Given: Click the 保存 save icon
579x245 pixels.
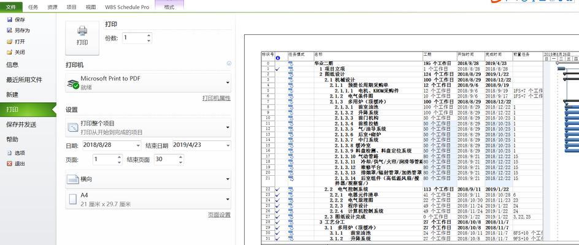Looking at the screenshot, I should coord(10,20).
